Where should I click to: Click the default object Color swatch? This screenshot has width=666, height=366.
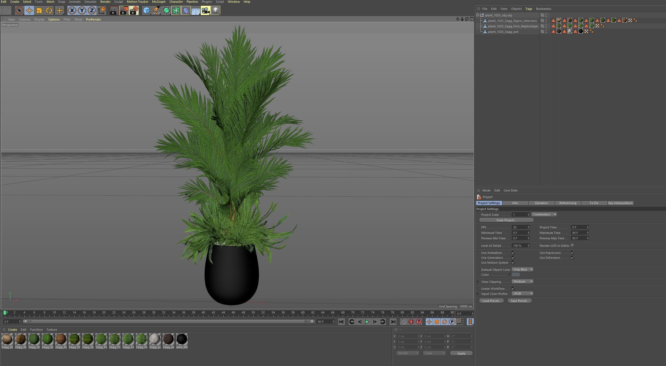tap(516, 275)
